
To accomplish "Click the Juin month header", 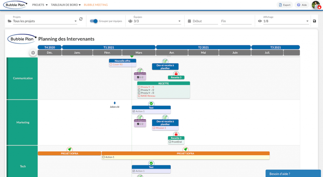I will (235, 53).
